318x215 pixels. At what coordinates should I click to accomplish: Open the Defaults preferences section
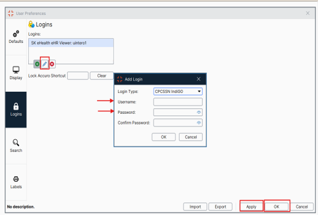16,37
